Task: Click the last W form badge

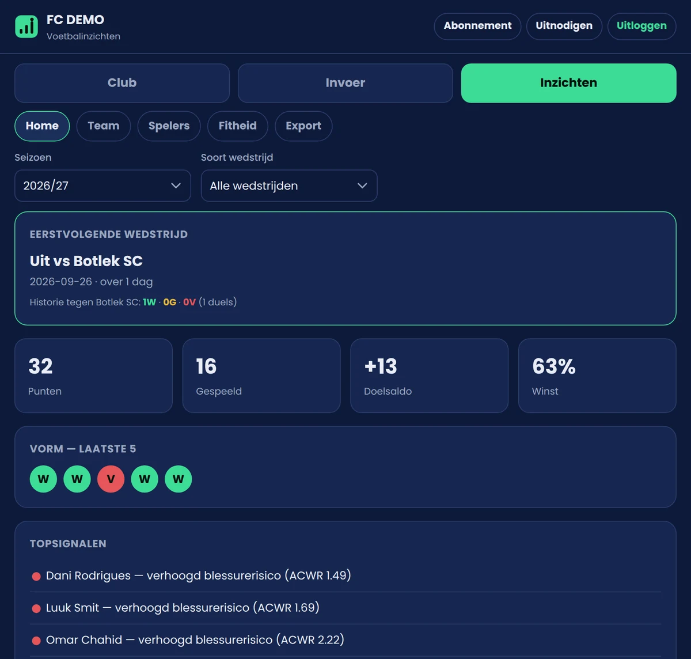Action: [x=179, y=479]
